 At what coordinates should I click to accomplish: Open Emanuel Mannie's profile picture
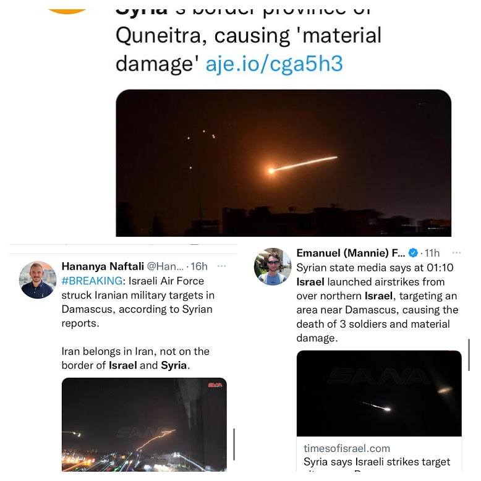tap(273, 266)
